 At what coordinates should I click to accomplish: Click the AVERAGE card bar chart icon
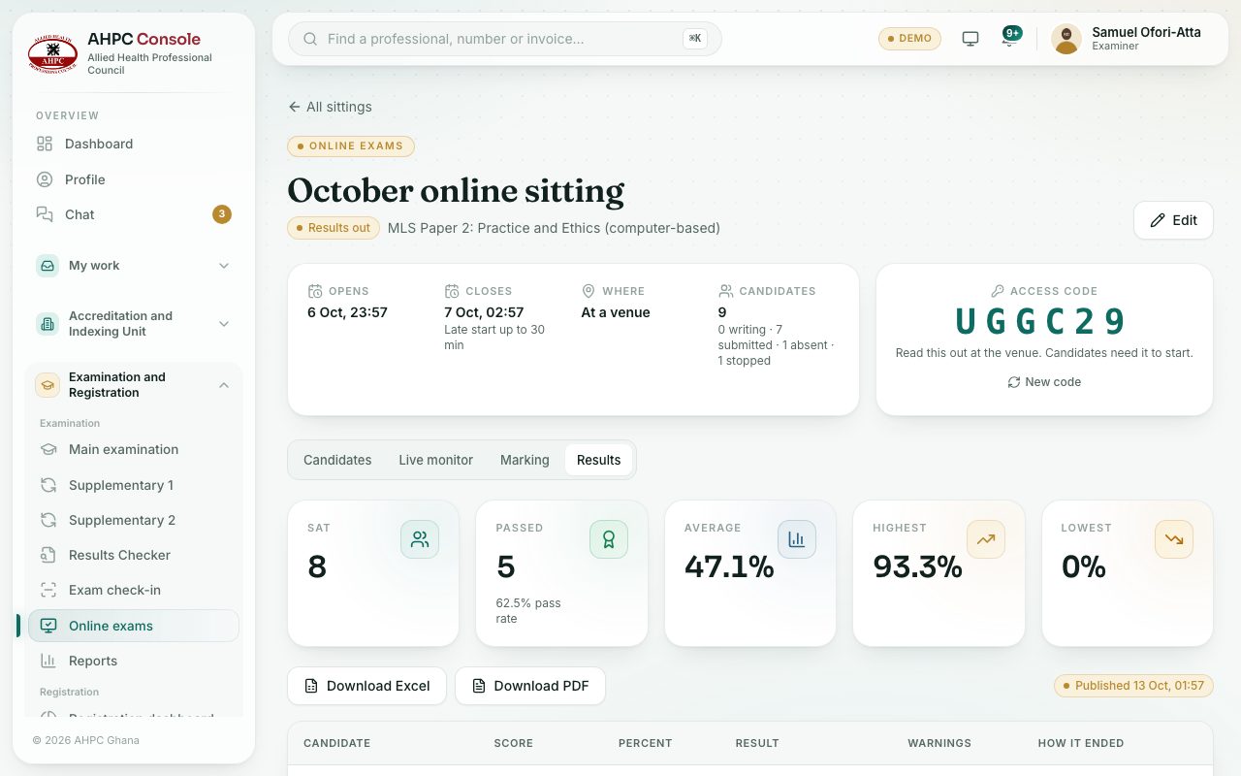coord(797,539)
